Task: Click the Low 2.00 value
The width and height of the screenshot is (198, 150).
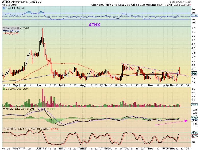Action: click(x=124, y=5)
